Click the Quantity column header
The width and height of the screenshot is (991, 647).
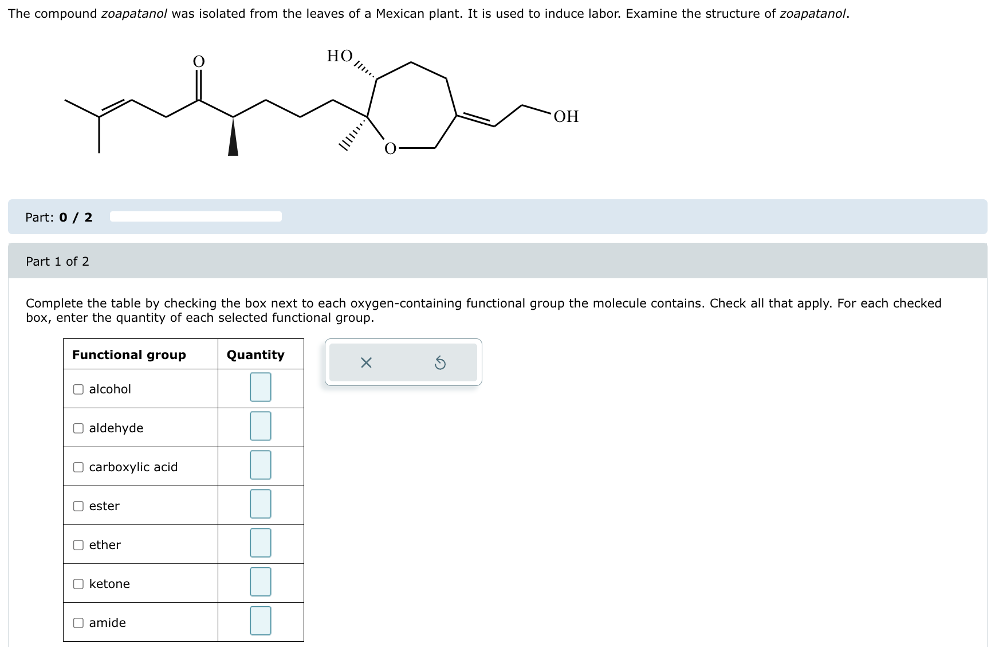(x=254, y=355)
